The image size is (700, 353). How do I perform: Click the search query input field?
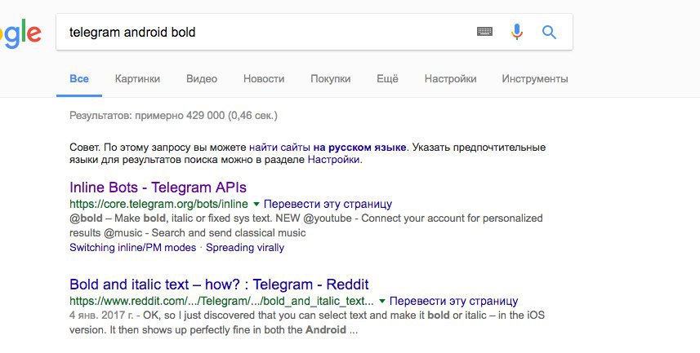261,33
